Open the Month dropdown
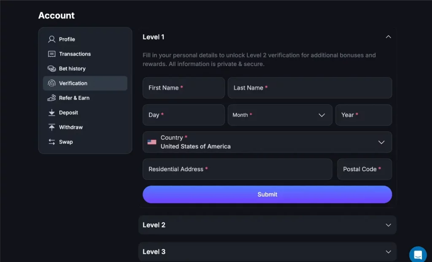Screen dimensions: 432x262 click(280, 115)
